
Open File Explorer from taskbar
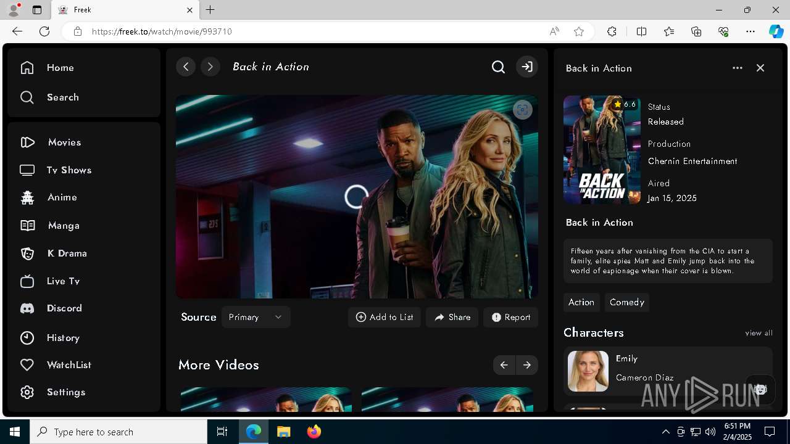(283, 432)
